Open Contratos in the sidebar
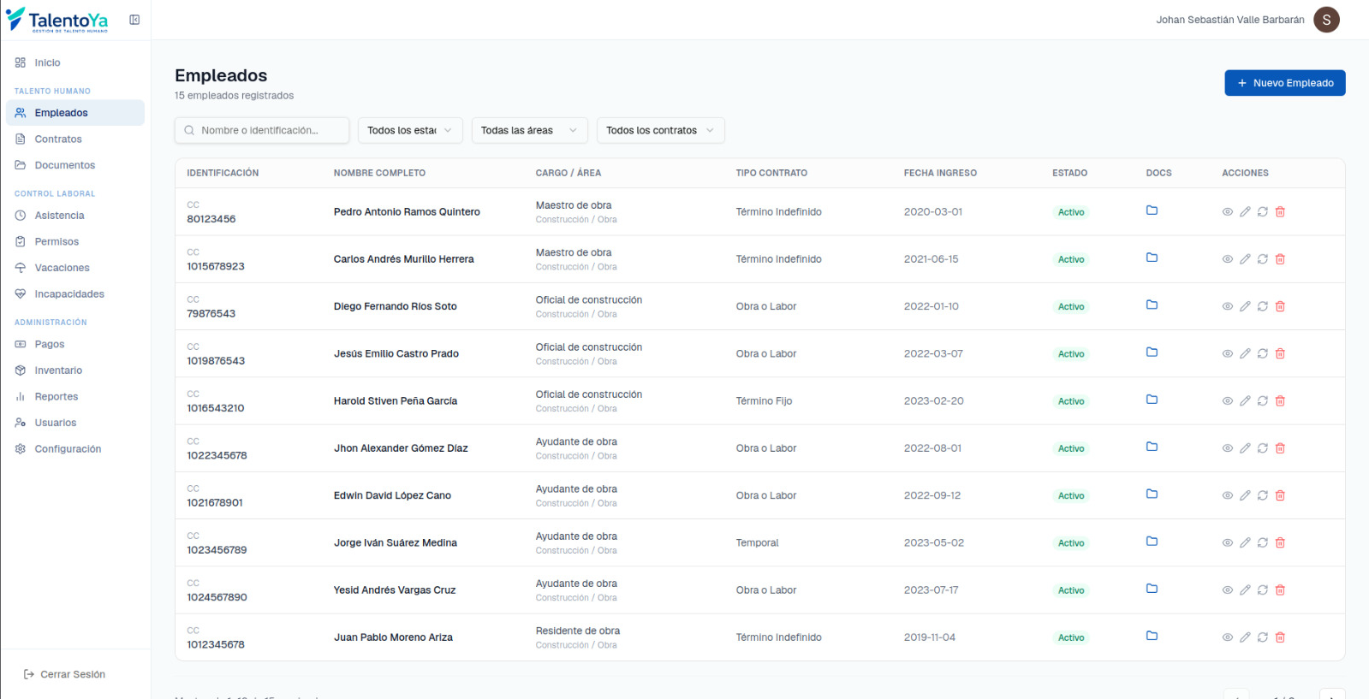 pyautogui.click(x=75, y=139)
